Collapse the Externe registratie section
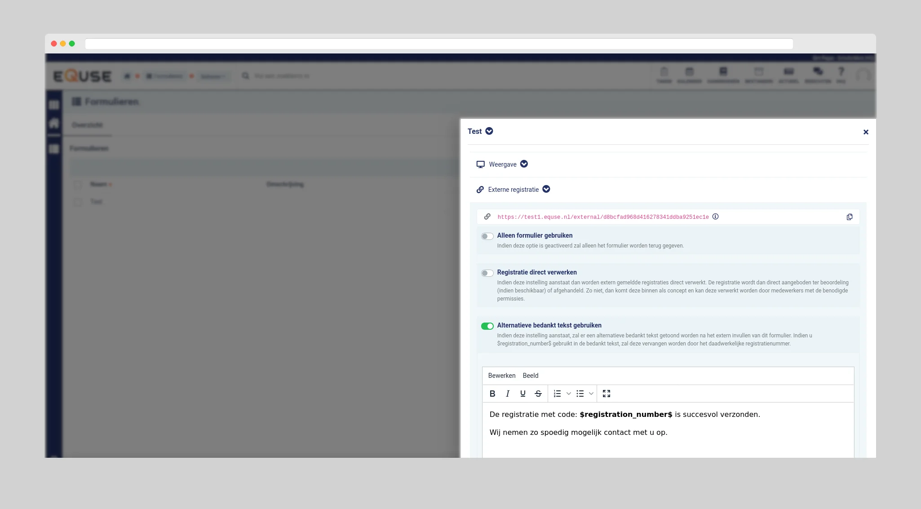921x509 pixels. pyautogui.click(x=546, y=189)
